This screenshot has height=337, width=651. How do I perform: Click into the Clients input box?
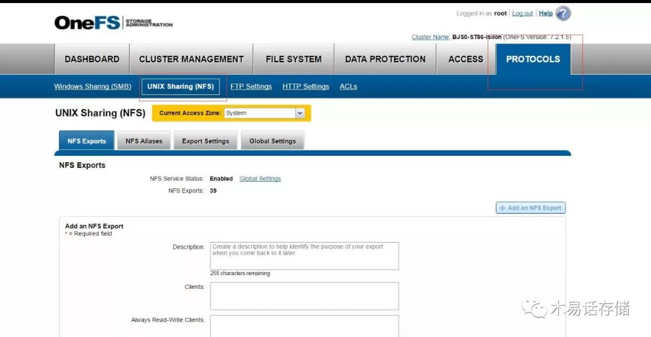point(304,296)
